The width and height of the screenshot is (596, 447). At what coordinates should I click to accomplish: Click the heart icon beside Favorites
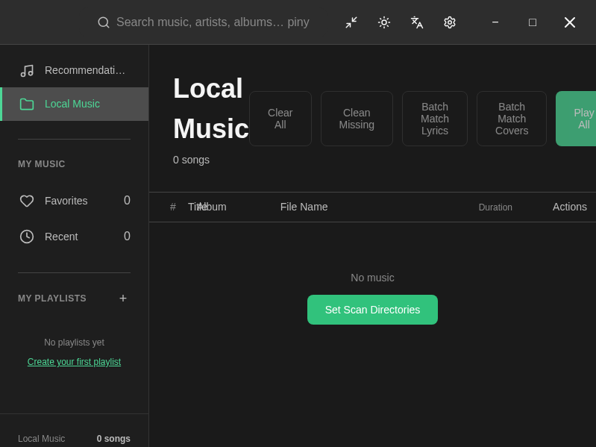click(x=27, y=201)
